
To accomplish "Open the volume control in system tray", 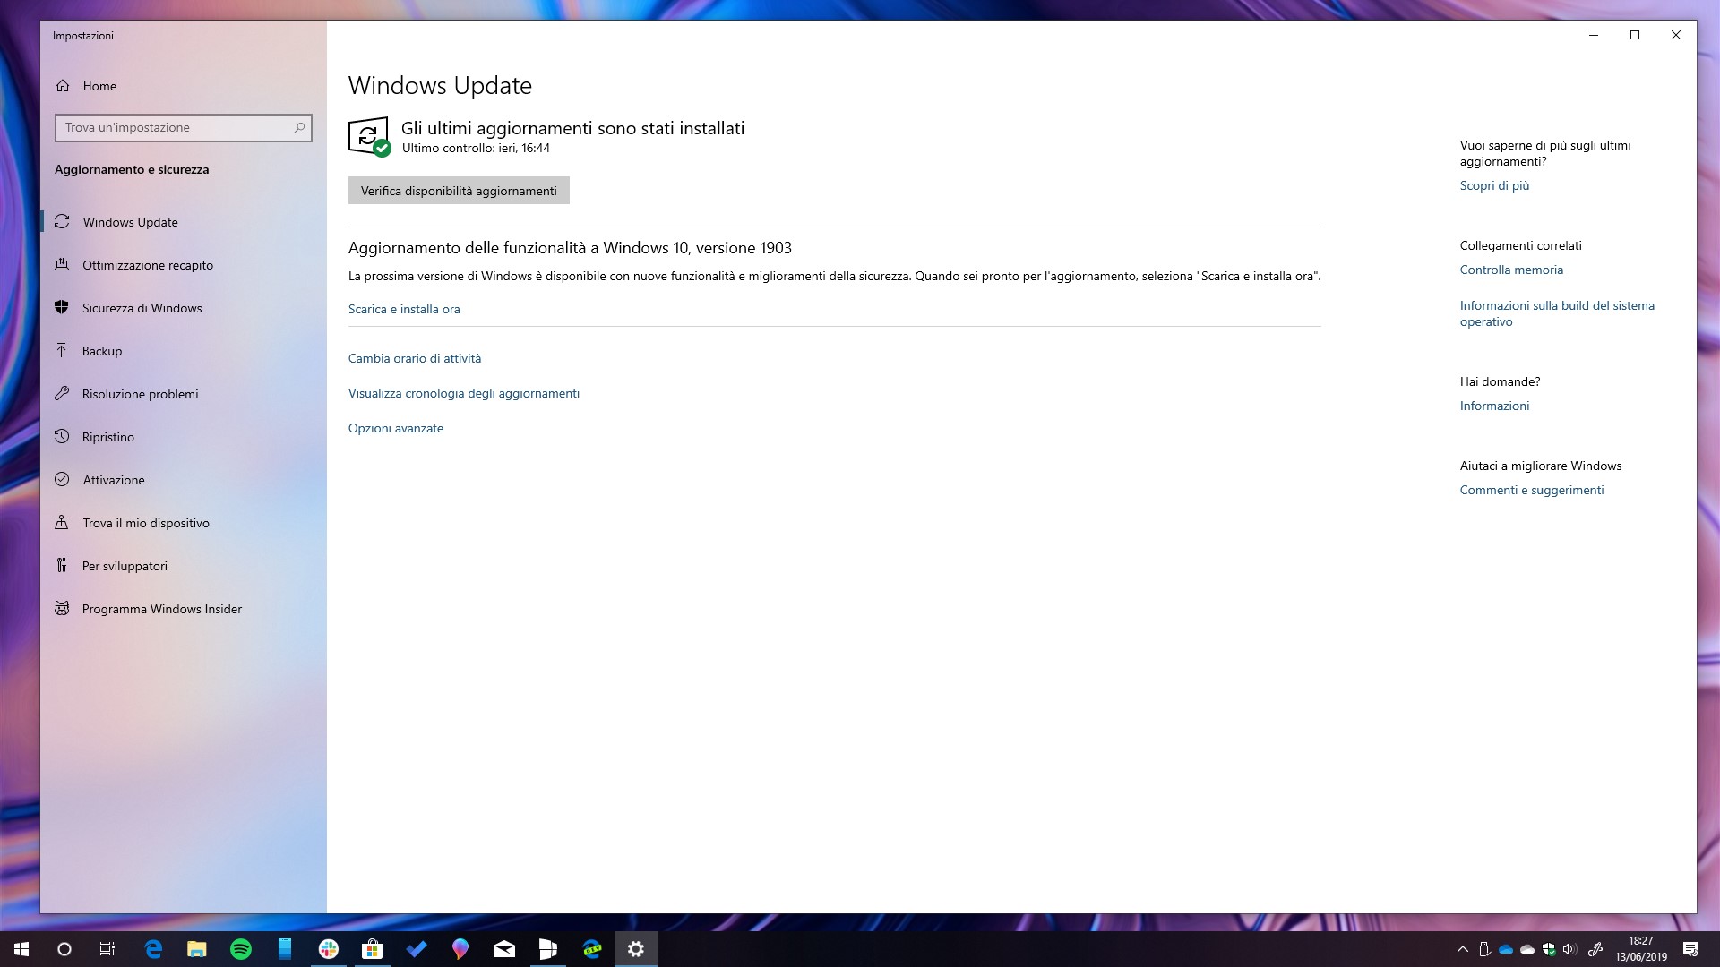I will pyautogui.click(x=1569, y=949).
